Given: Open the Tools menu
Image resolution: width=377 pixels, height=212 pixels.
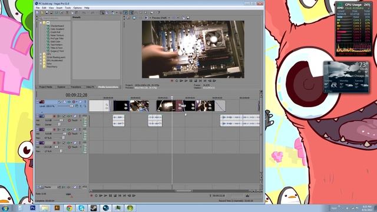Looking at the screenshot, I should point(68,8).
